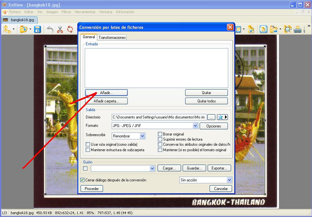Image resolution: width=312 pixels, height=217 pixels.
Task: Click the undo arrow toolbar icon
Action: pos(50,29)
